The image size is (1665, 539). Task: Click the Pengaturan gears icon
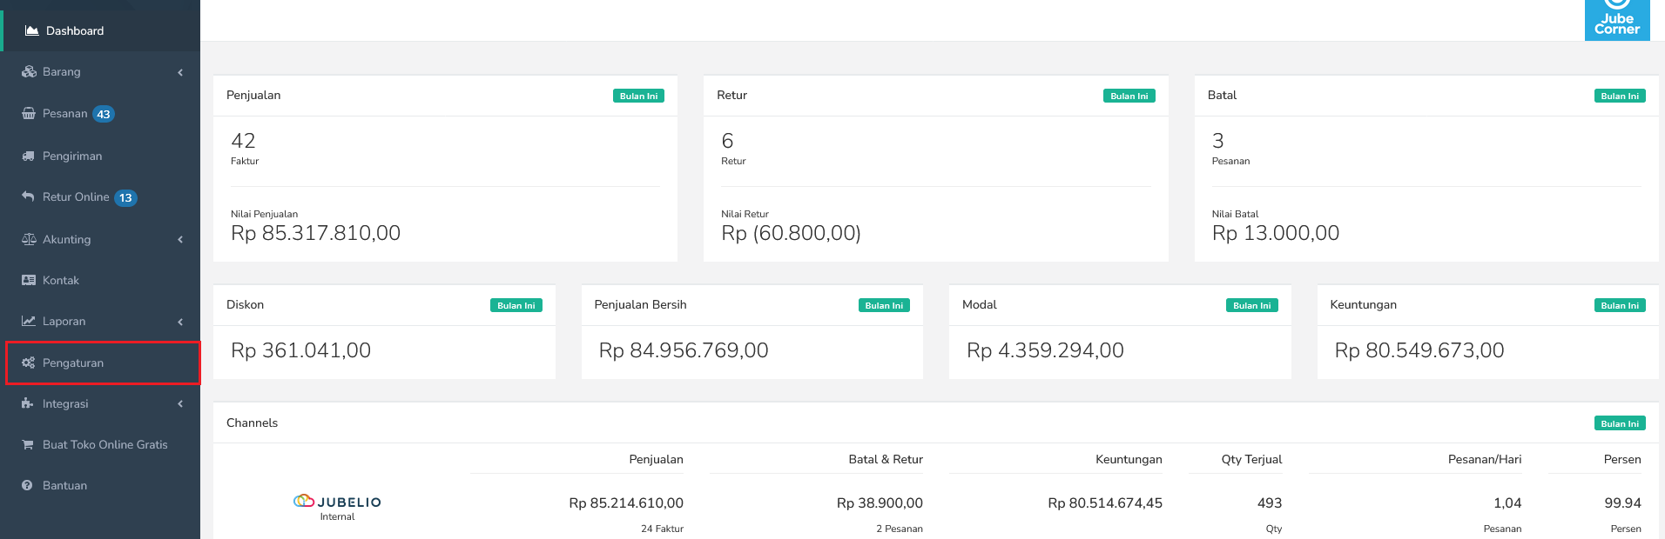pos(29,363)
